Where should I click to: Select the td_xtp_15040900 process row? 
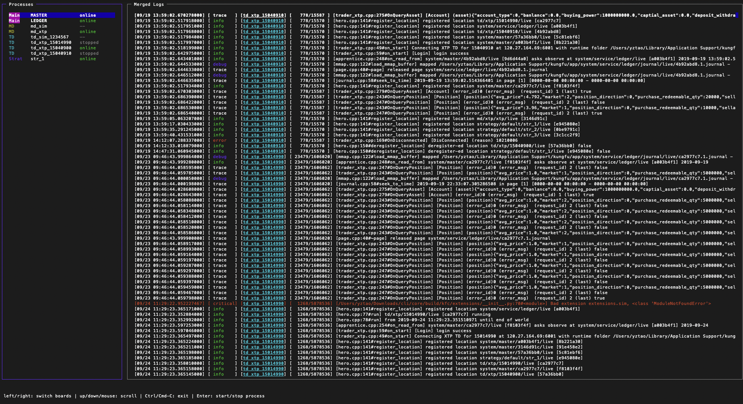coord(62,48)
